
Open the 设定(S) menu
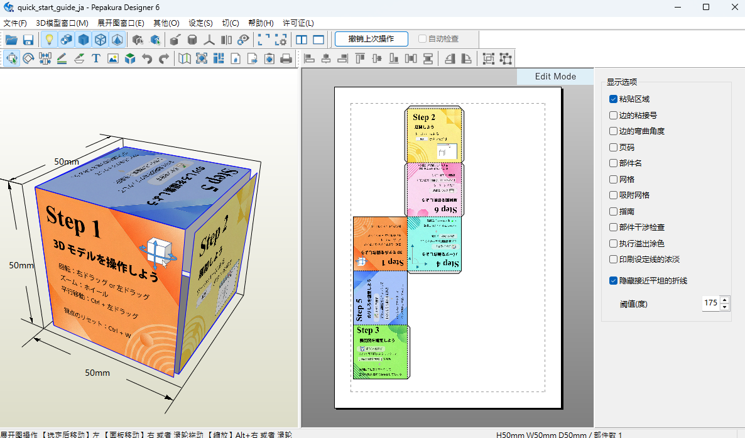pyautogui.click(x=200, y=23)
